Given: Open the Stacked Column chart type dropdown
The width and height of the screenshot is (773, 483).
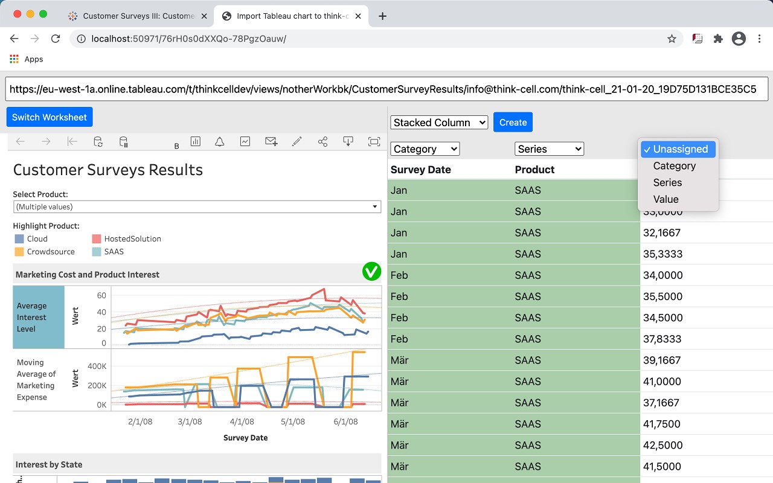Looking at the screenshot, I should pos(439,123).
